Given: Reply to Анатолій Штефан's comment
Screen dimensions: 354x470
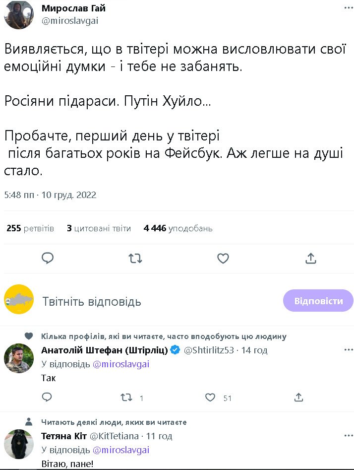Looking at the screenshot, I should click(x=47, y=397).
